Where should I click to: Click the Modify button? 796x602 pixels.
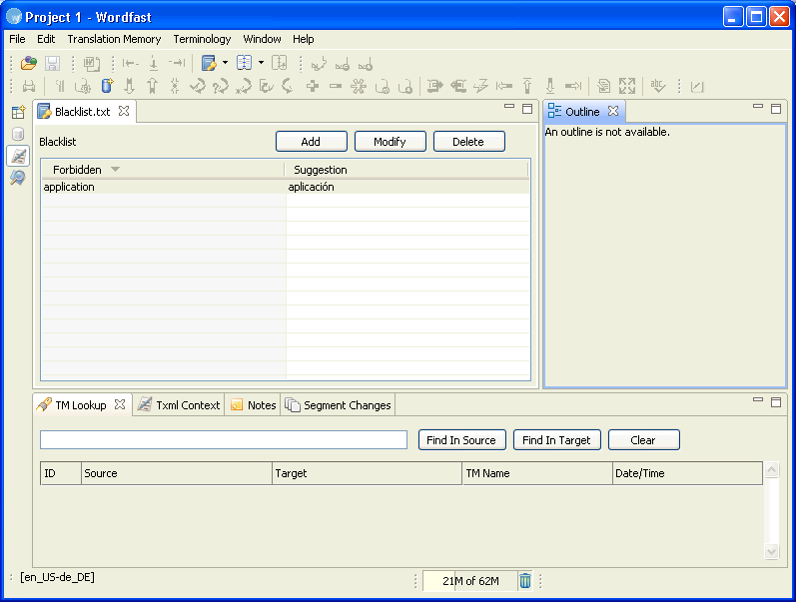tap(390, 142)
